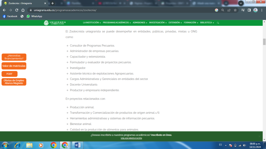Open the Investigación menu item
This screenshot has width=266, height=149.
click(158, 23)
